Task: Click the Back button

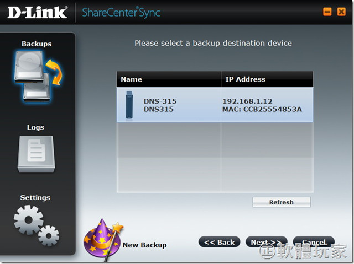Action: 219,243
